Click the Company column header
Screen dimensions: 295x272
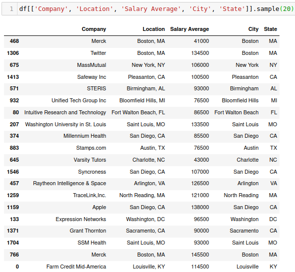coord(93,29)
